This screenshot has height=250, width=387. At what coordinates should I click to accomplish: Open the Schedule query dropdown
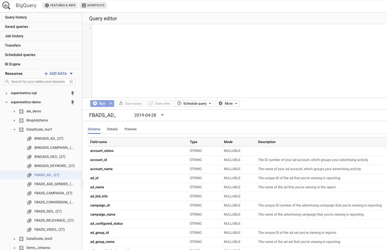click(x=194, y=104)
